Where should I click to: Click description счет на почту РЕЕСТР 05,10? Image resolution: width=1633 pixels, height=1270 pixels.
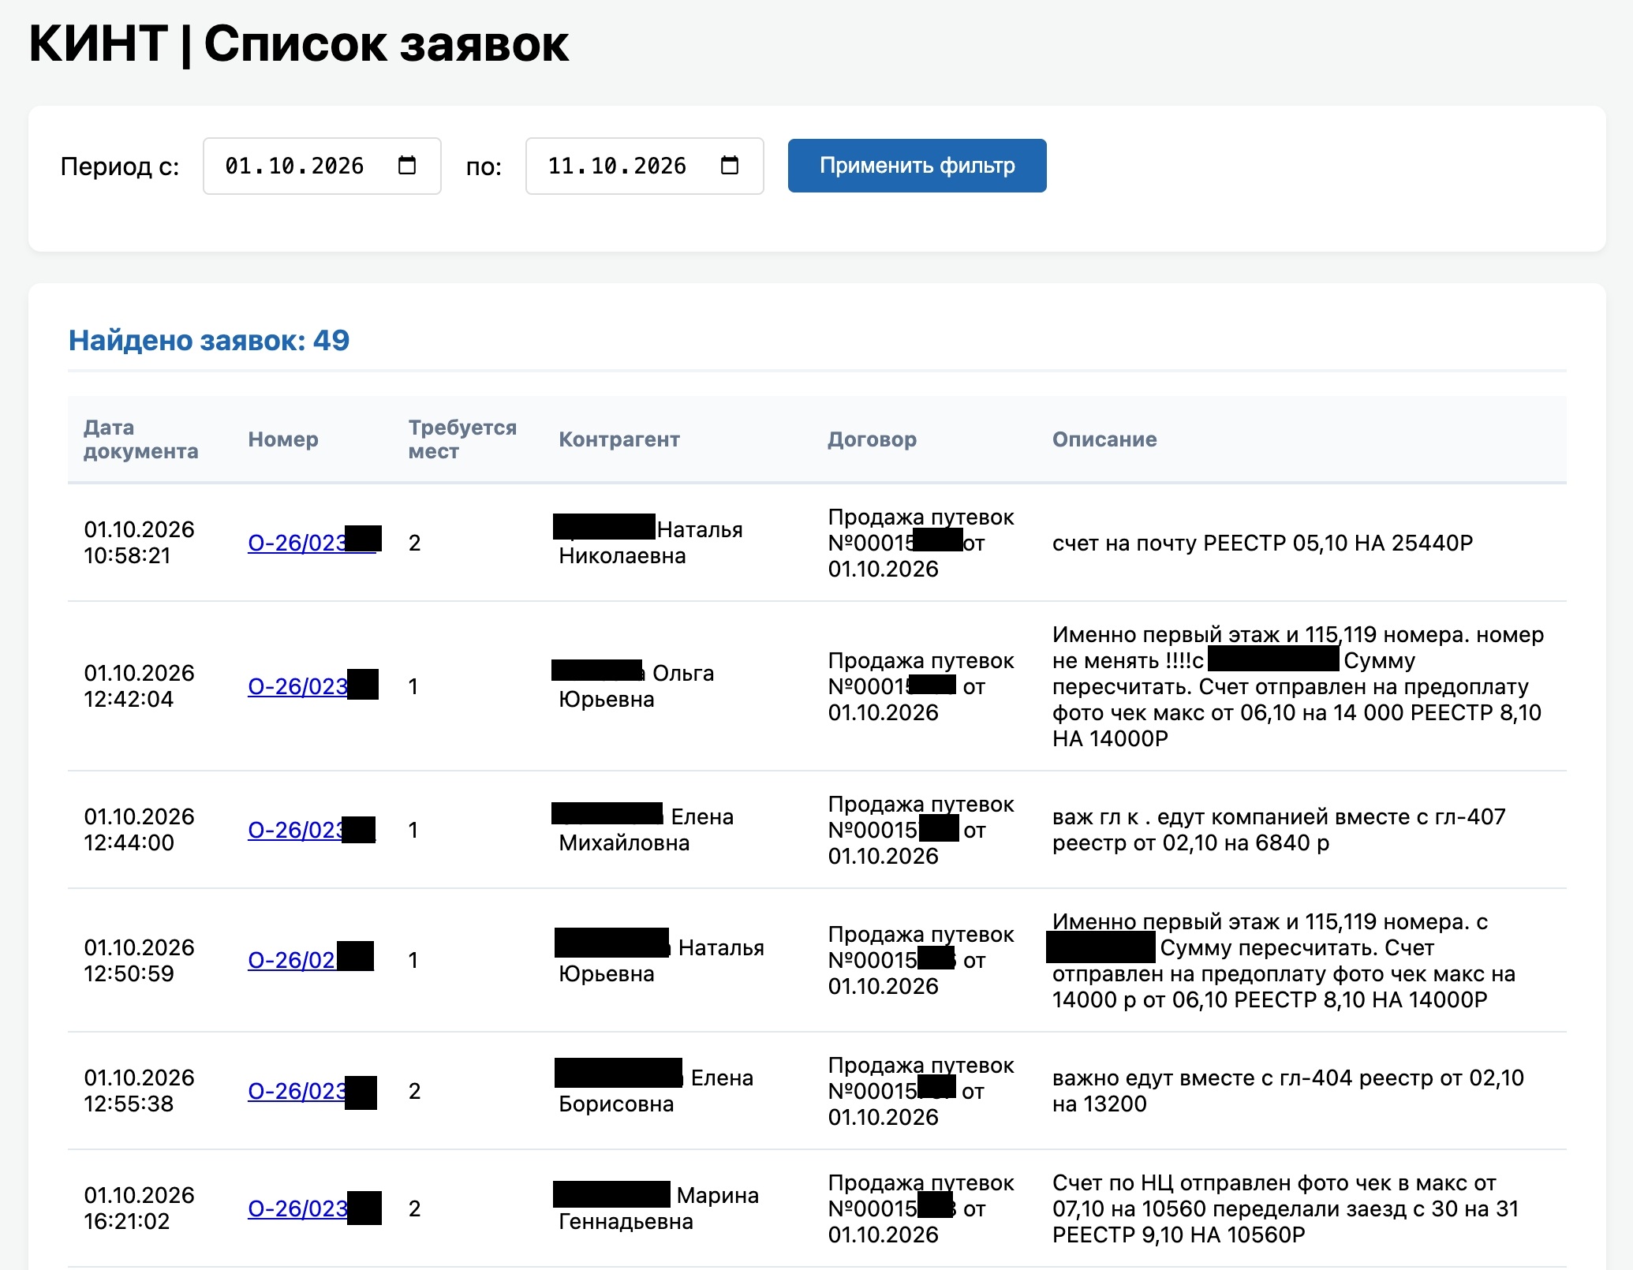[1262, 543]
